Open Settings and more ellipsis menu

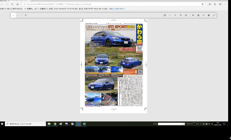pyautogui.click(x=226, y=4)
